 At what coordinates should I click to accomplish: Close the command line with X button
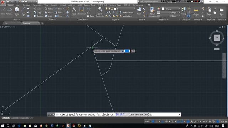pyautogui.click(x=50, y=114)
